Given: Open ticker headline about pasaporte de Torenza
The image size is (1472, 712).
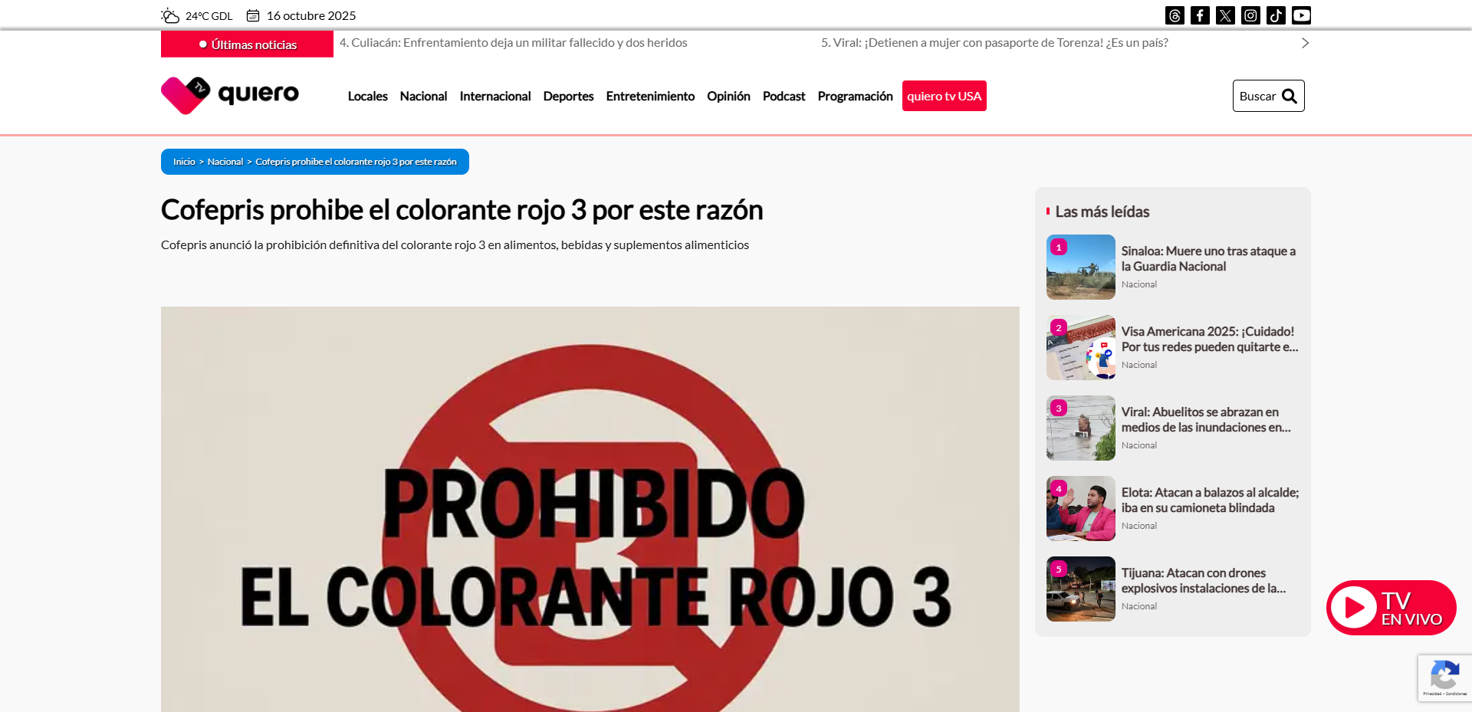Looking at the screenshot, I should [994, 43].
